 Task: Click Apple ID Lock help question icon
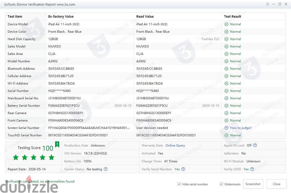pyautogui.click(x=255, y=145)
